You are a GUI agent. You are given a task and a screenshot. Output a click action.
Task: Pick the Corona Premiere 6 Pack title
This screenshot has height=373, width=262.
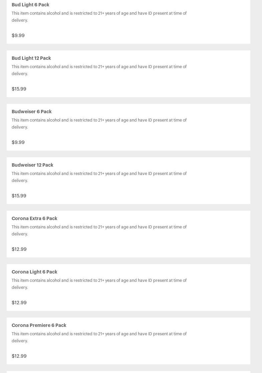(39, 325)
